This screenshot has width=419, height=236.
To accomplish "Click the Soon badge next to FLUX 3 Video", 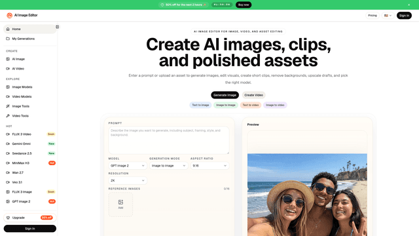I will tap(51, 134).
